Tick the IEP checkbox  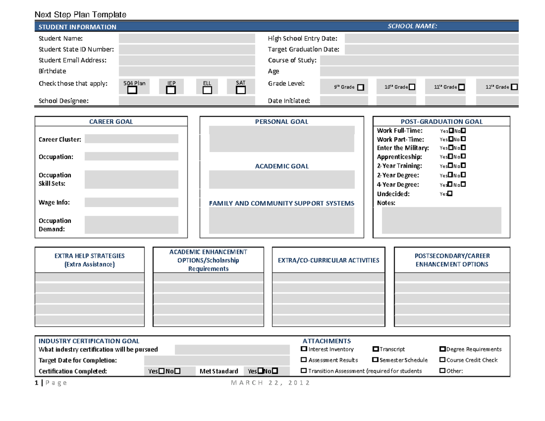171,90
